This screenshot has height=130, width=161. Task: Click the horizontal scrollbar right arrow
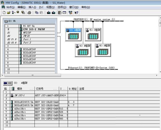[157, 75]
